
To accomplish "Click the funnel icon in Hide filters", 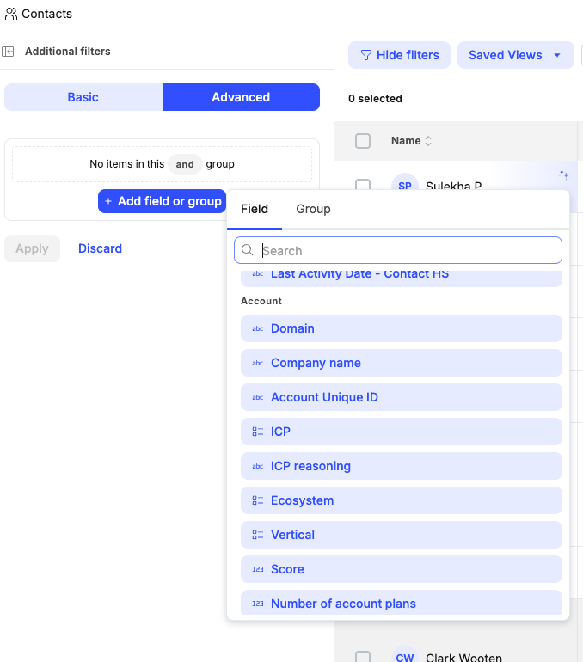I will pos(365,55).
